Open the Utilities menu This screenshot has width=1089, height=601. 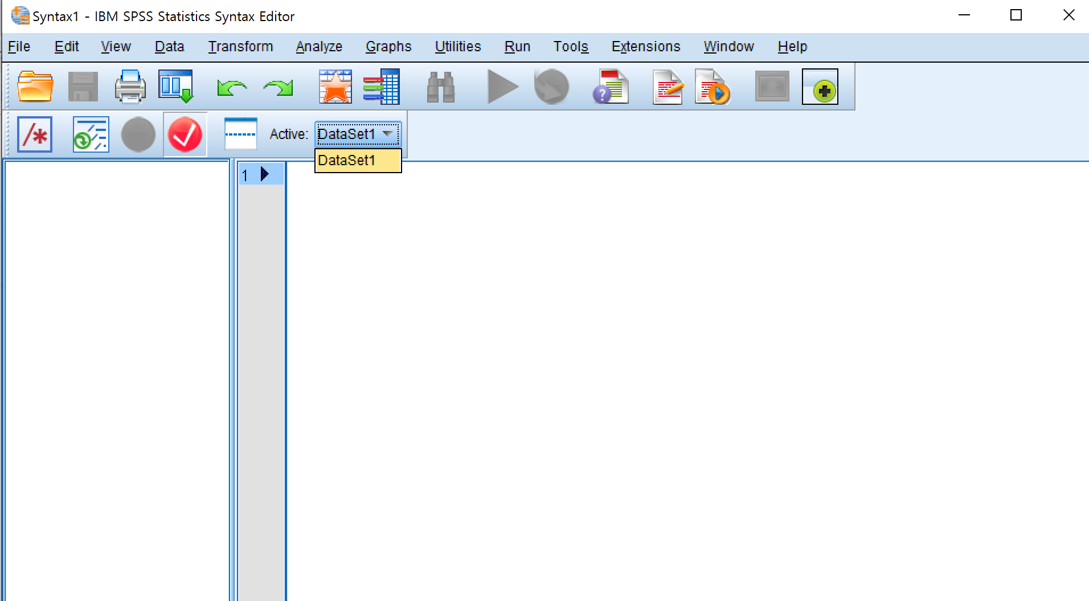click(x=458, y=47)
